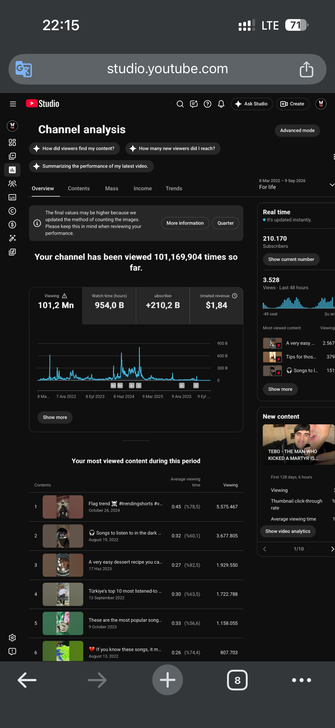Open the account avatar in top right
The height and width of the screenshot is (728, 335).
tap(321, 104)
